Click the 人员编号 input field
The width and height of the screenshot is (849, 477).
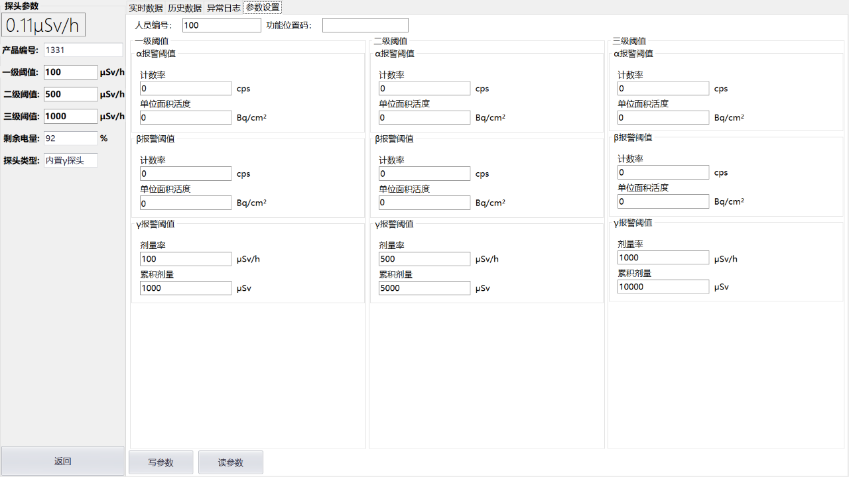click(222, 25)
